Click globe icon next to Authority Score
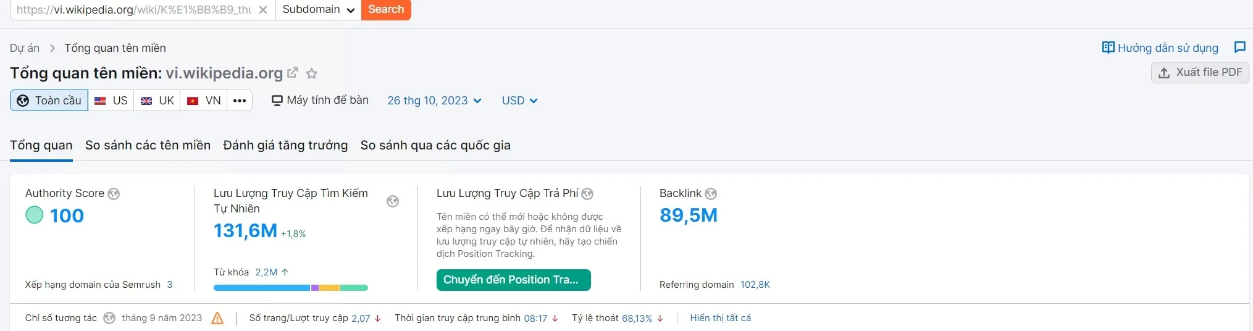The image size is (1253, 331). tap(114, 194)
